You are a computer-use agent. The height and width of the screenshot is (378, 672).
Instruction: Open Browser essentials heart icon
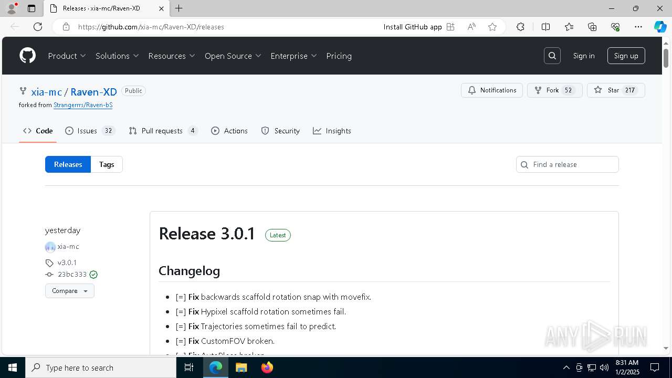pyautogui.click(x=615, y=27)
